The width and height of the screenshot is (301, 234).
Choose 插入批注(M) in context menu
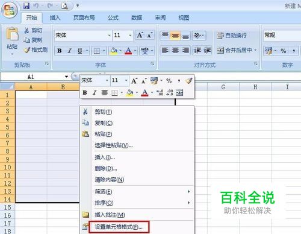coord(137,215)
